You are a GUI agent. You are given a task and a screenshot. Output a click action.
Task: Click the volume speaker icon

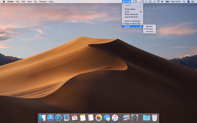162,2
